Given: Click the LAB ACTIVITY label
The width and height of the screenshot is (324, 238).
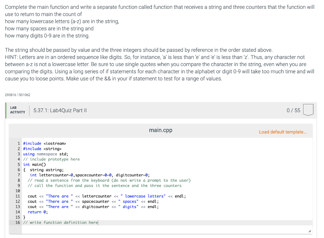Looking at the screenshot, I should [x=17, y=110].
